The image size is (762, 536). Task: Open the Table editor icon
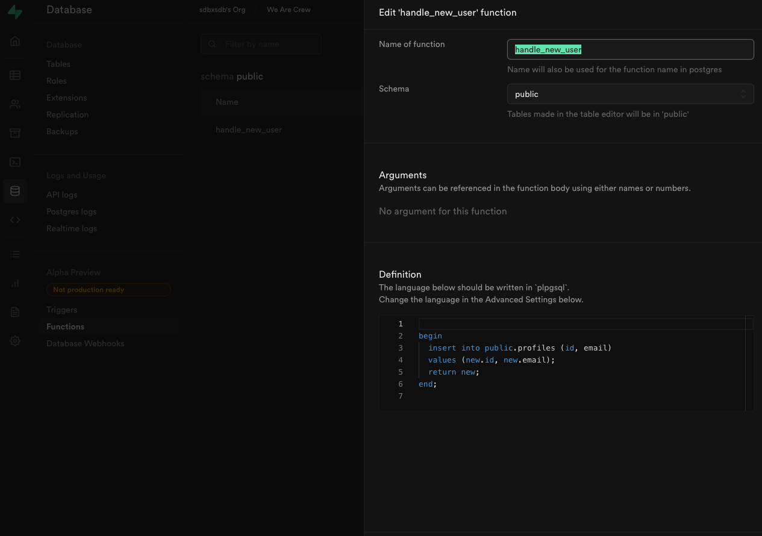tap(15, 75)
